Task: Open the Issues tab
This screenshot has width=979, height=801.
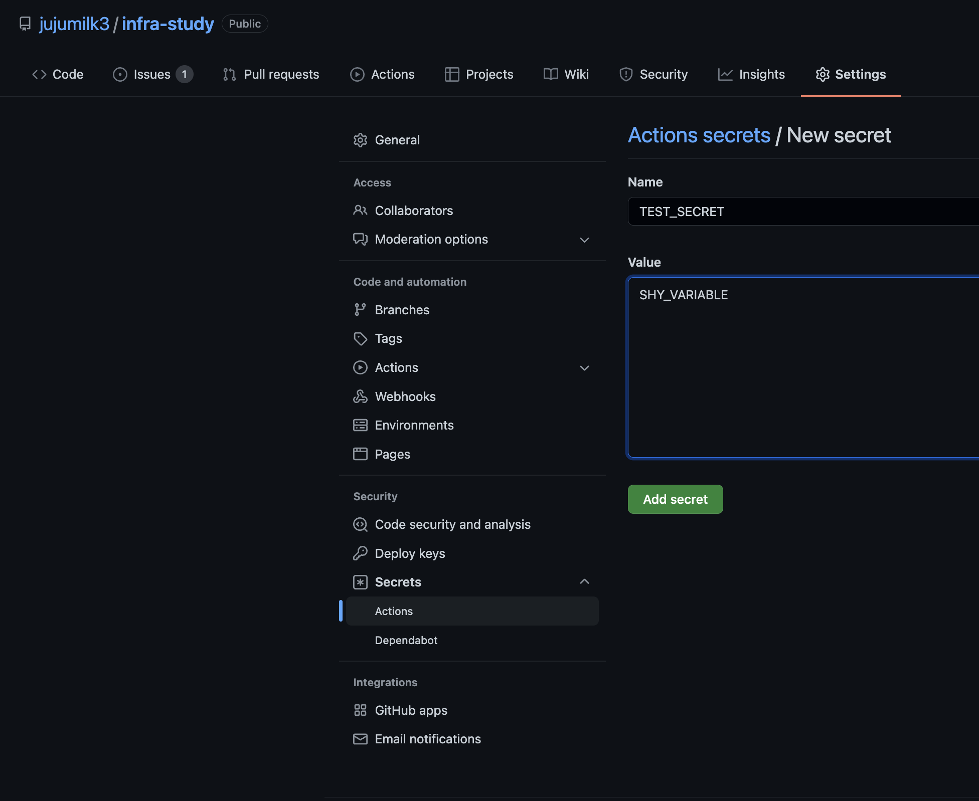Action: (x=152, y=74)
